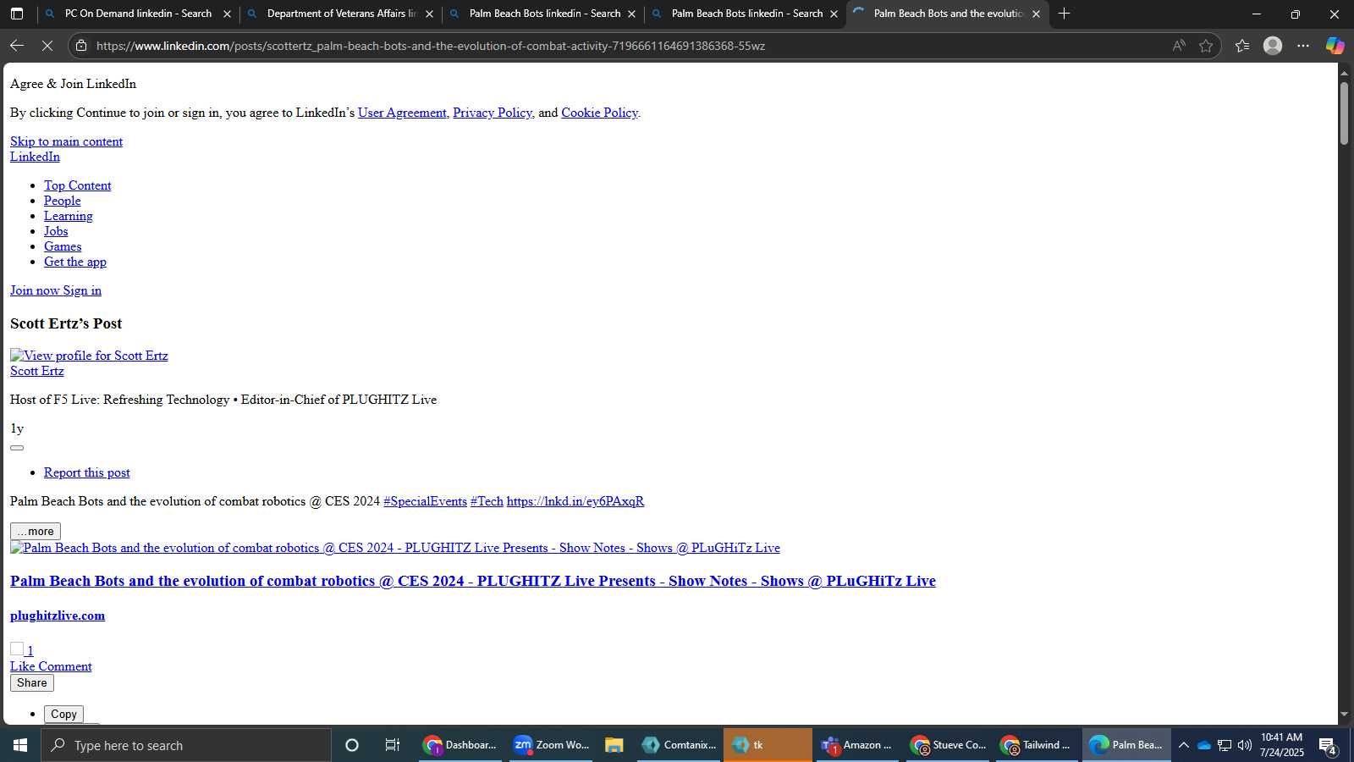Click Get the app link
This screenshot has width=1354, height=762.
tap(75, 262)
